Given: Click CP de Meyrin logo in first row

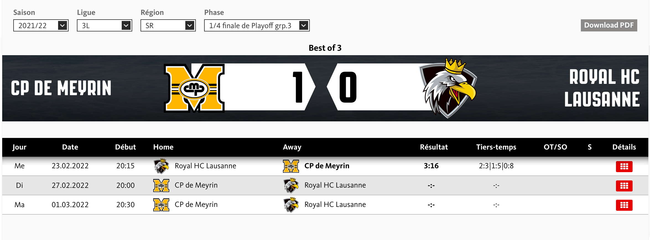Looking at the screenshot, I should click(291, 166).
